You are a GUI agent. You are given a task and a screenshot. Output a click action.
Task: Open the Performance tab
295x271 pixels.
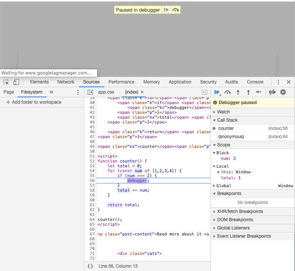click(122, 82)
